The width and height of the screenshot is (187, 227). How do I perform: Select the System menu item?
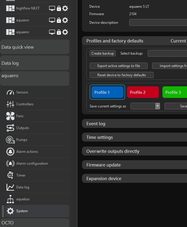[x=37, y=211]
